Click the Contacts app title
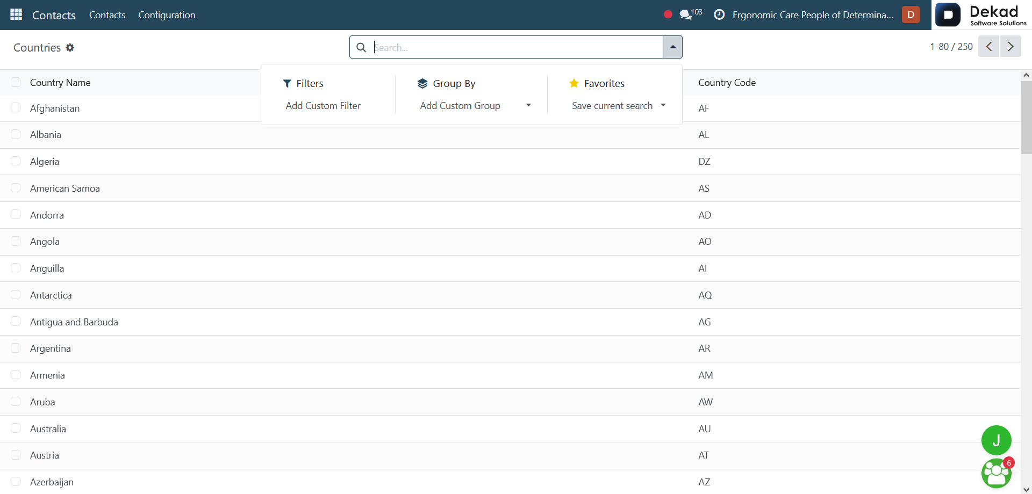This screenshot has width=1032, height=494. tap(54, 15)
